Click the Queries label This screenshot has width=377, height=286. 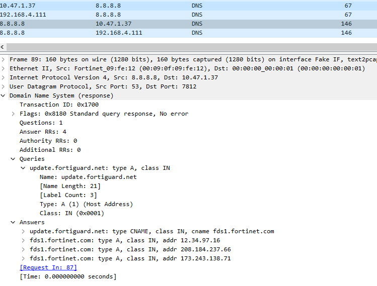click(x=32, y=159)
